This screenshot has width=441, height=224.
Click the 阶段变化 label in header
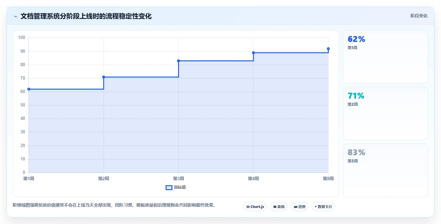[419, 16]
